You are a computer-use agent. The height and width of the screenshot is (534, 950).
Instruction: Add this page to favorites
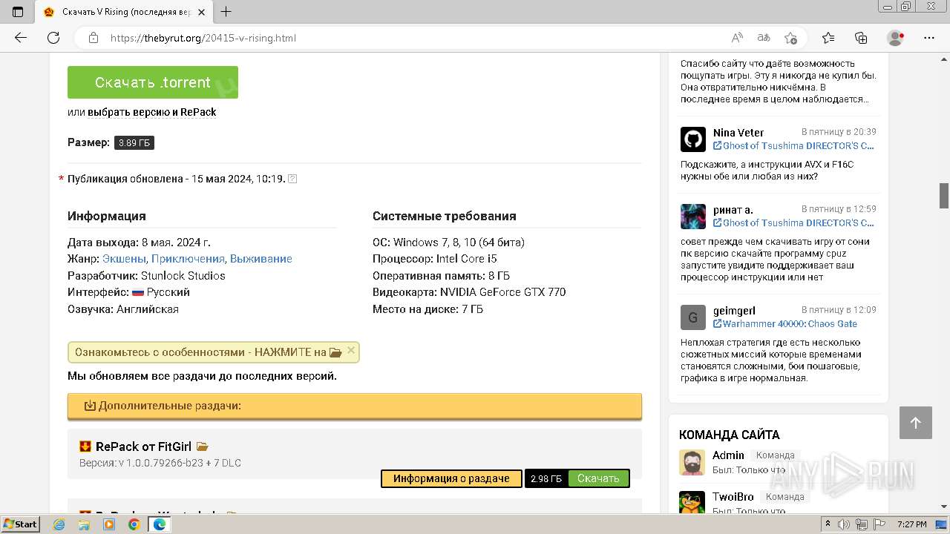coord(790,38)
